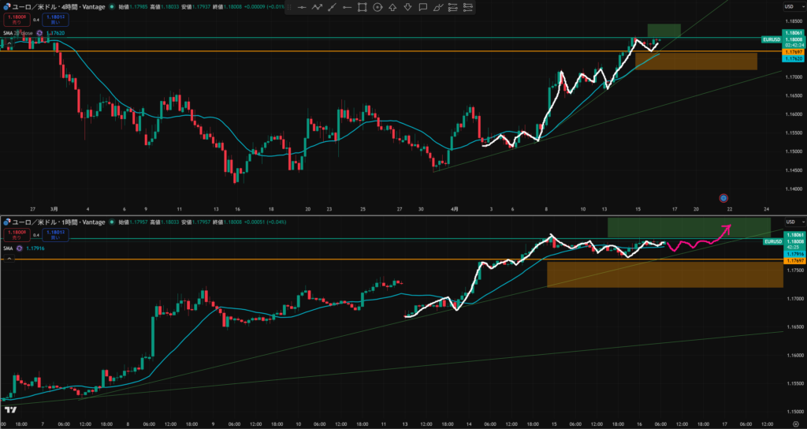Toggle the green market status dot, top chart
807x429 pixels.
[x=111, y=6]
